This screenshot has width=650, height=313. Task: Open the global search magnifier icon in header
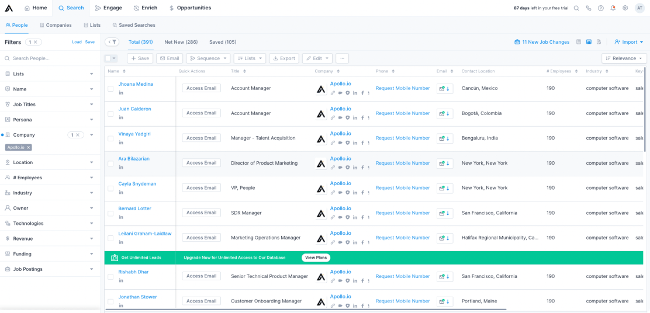click(x=576, y=8)
